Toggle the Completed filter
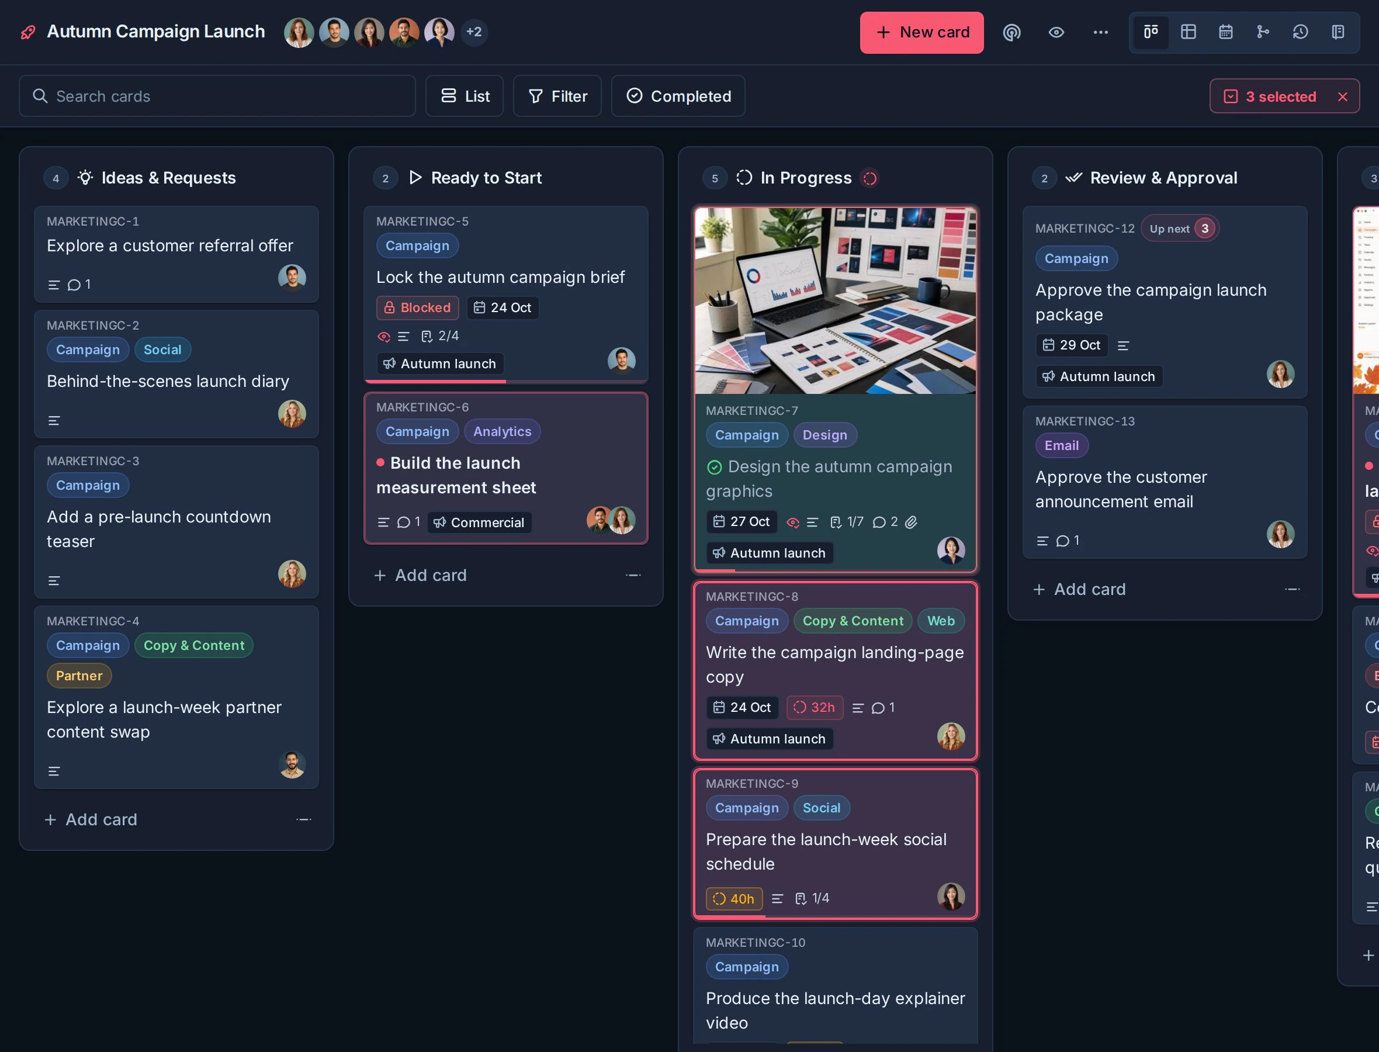The image size is (1379, 1052). tap(678, 96)
